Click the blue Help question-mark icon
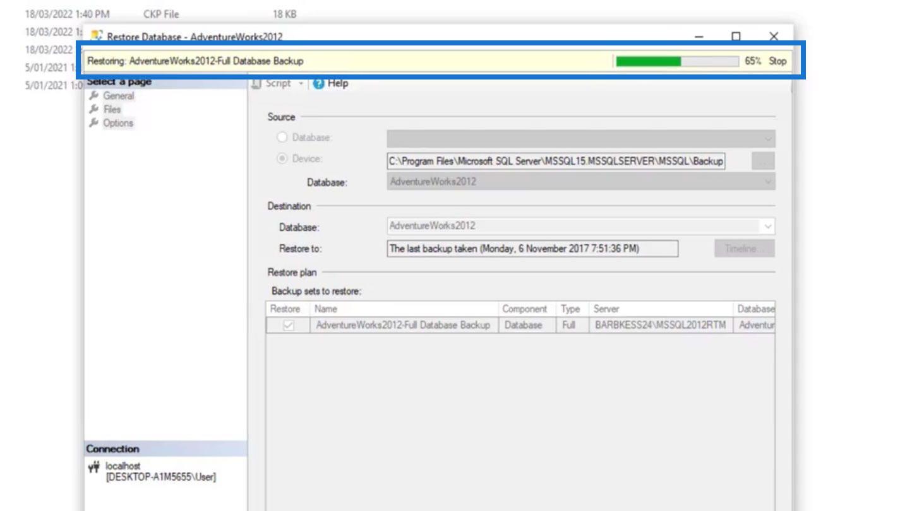This screenshot has height=511, width=912. [x=319, y=83]
